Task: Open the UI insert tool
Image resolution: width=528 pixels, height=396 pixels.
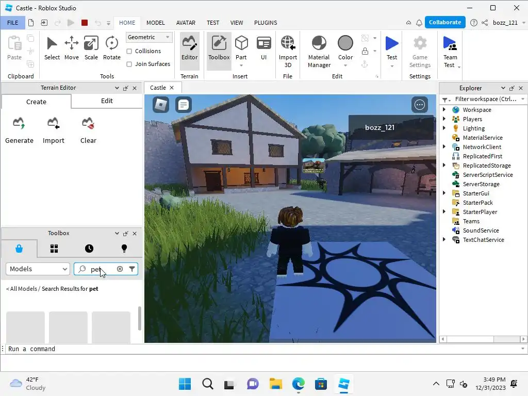Action: pyautogui.click(x=263, y=49)
